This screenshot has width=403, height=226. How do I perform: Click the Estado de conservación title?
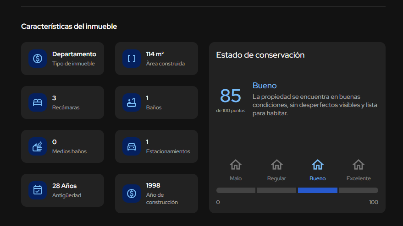click(x=260, y=55)
